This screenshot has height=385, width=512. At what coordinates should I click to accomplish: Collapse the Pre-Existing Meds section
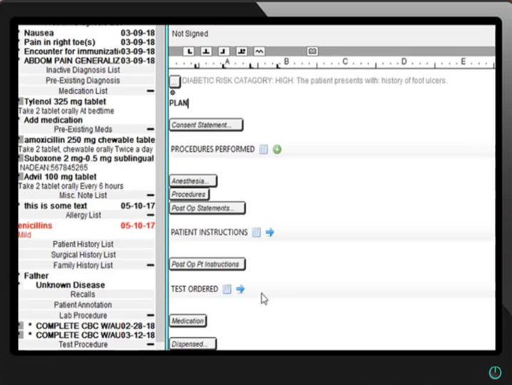tap(150, 130)
